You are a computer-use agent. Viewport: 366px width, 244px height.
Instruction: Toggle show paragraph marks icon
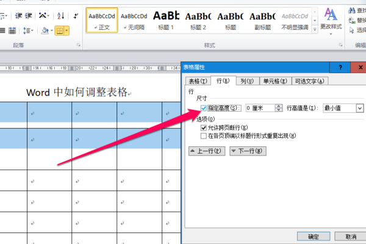click(x=76, y=16)
